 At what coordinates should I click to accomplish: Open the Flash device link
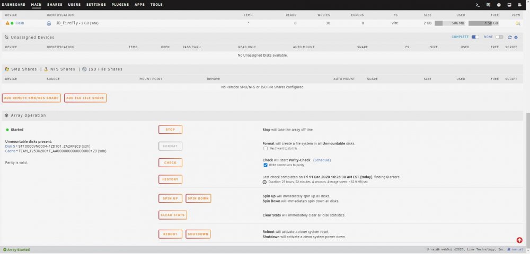point(20,23)
